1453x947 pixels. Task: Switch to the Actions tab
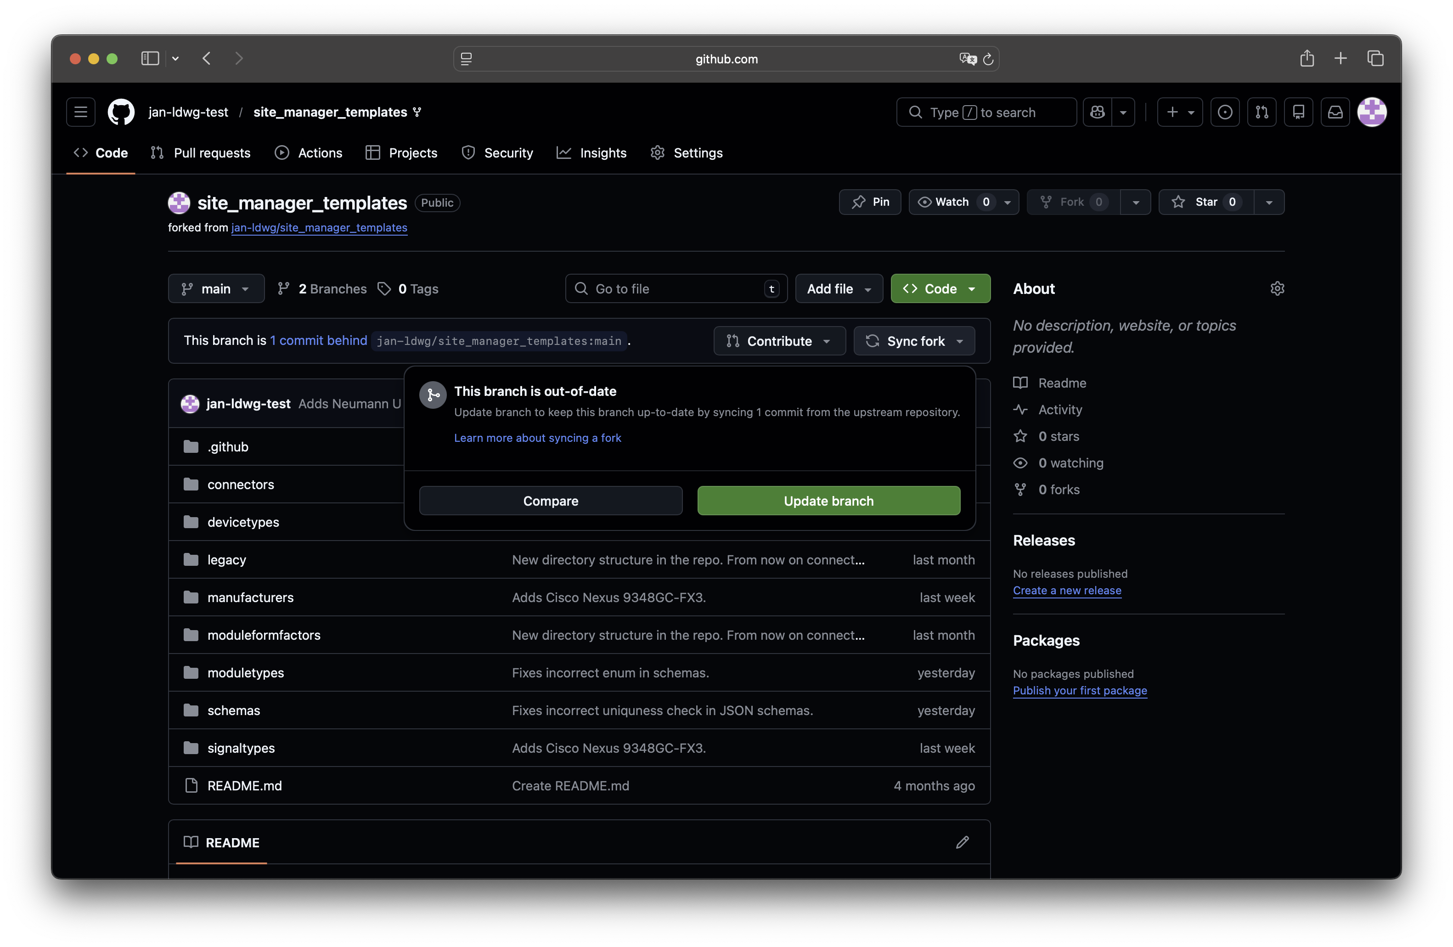(x=308, y=152)
